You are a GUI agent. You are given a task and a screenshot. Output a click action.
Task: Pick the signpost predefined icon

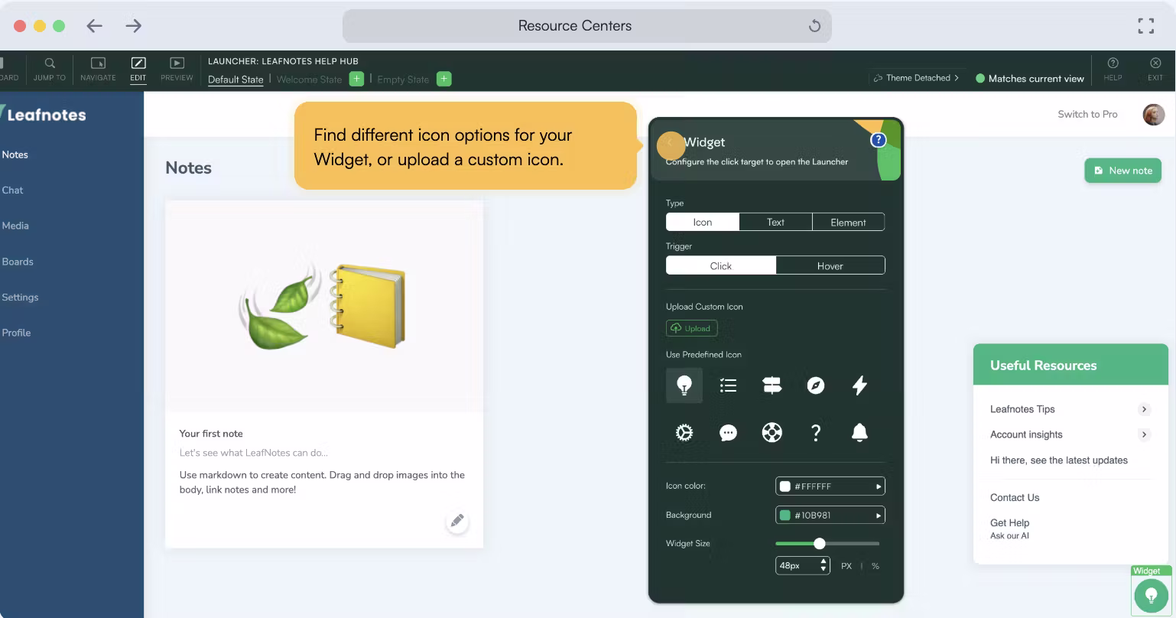[772, 385]
